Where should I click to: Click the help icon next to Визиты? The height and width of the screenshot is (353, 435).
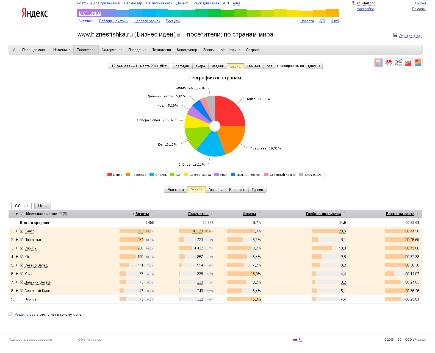click(152, 213)
